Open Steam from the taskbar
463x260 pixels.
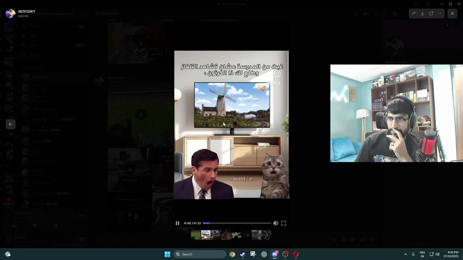coord(243,254)
